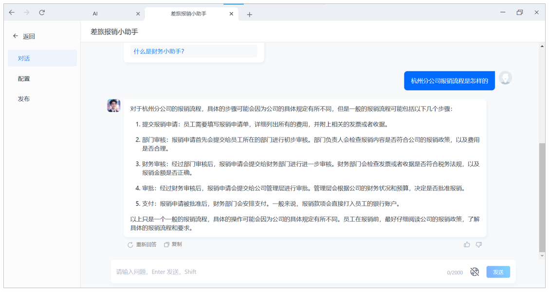Viewport: 550px width, 293px height.
Task: Close the 差旅报销小助手 tab
Action: pyautogui.click(x=231, y=14)
